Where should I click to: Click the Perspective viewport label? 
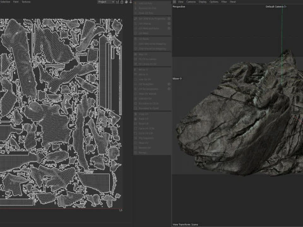pyautogui.click(x=179, y=6)
